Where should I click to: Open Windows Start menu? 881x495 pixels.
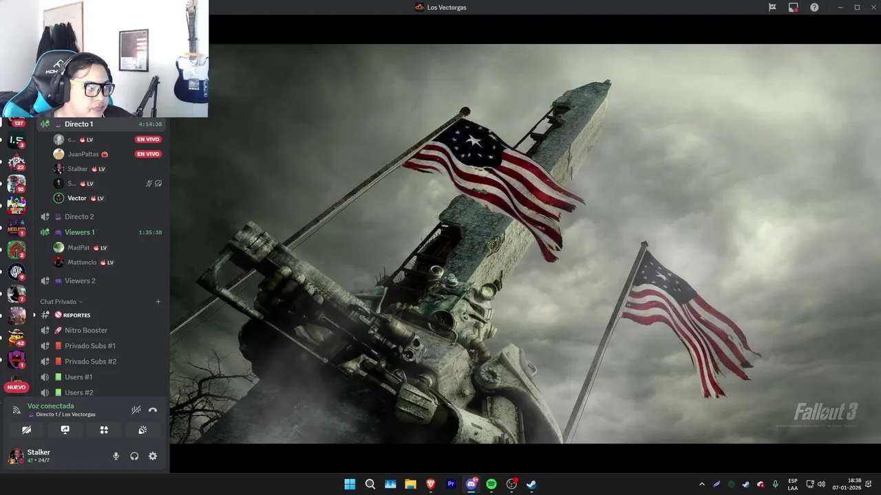[x=350, y=484]
